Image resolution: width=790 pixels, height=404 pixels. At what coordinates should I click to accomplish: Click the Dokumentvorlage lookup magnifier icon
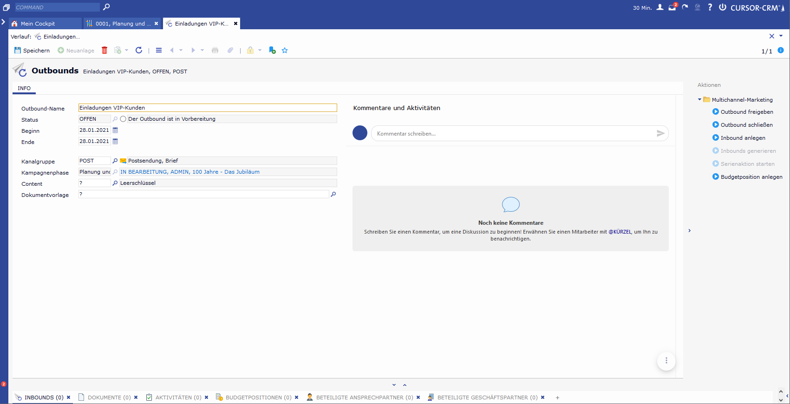point(333,194)
